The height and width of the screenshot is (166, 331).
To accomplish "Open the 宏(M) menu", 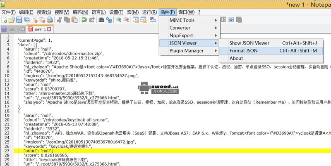I will click(133, 12).
